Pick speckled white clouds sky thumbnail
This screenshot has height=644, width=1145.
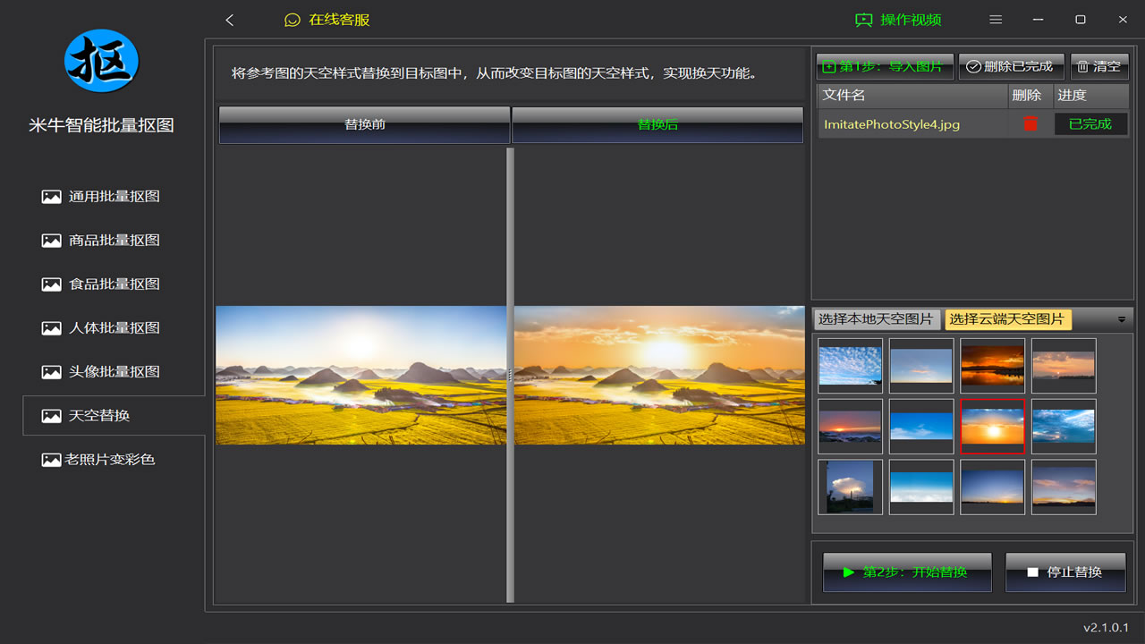(x=850, y=366)
